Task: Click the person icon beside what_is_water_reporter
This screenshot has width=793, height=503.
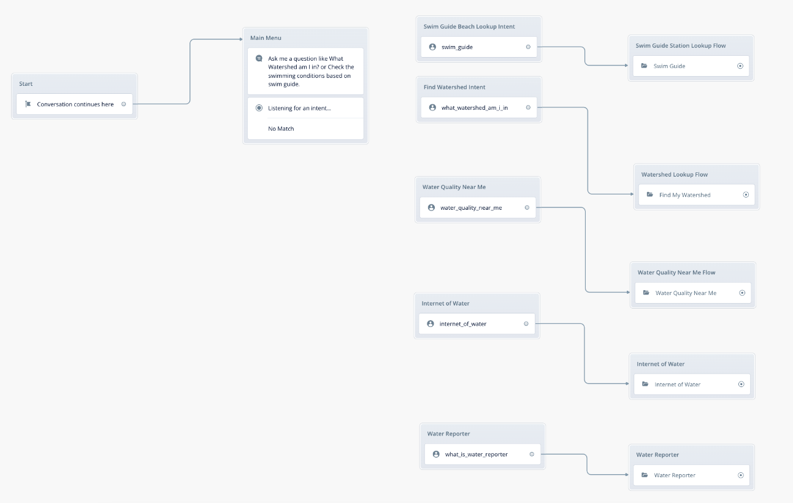Action: click(x=436, y=455)
